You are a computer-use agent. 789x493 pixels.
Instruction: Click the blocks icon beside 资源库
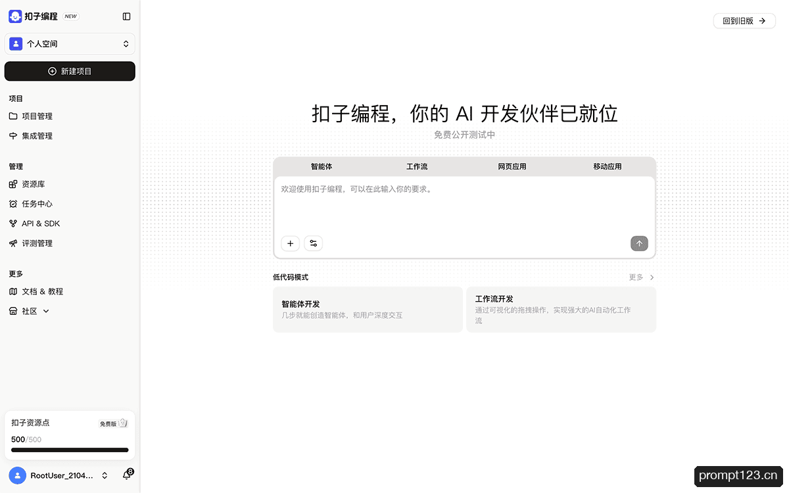pos(13,184)
